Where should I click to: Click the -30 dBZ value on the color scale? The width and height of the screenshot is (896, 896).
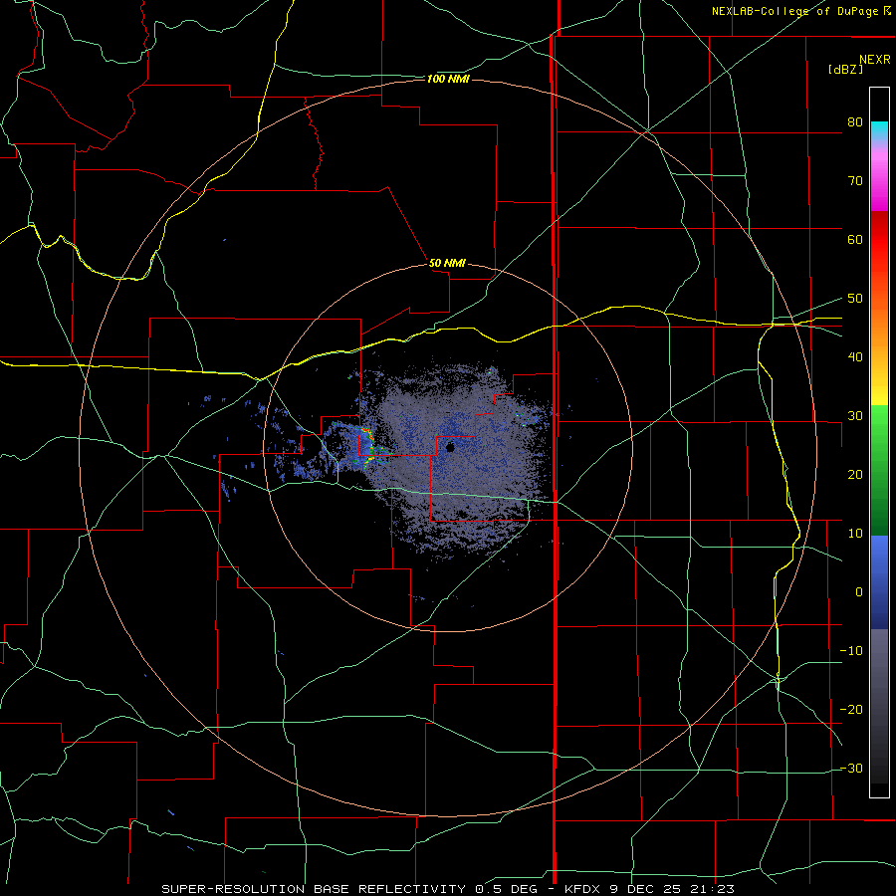pos(851,769)
